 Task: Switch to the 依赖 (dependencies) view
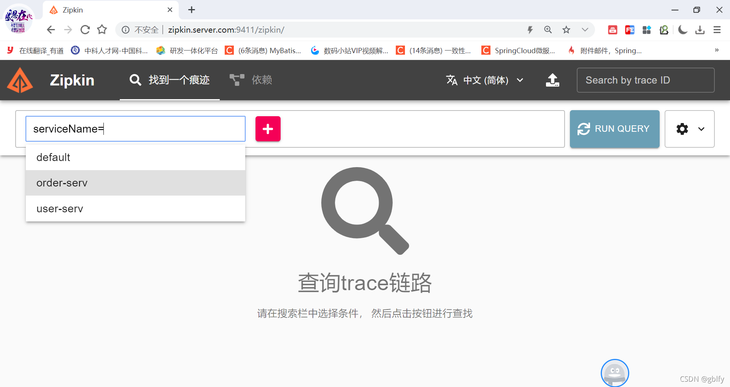point(251,80)
